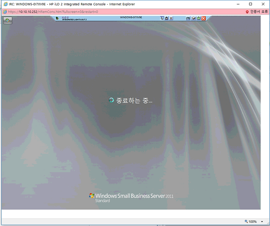The width and height of the screenshot is (270, 226).
Task: Close remote console with red X icon
Action: 204,18
